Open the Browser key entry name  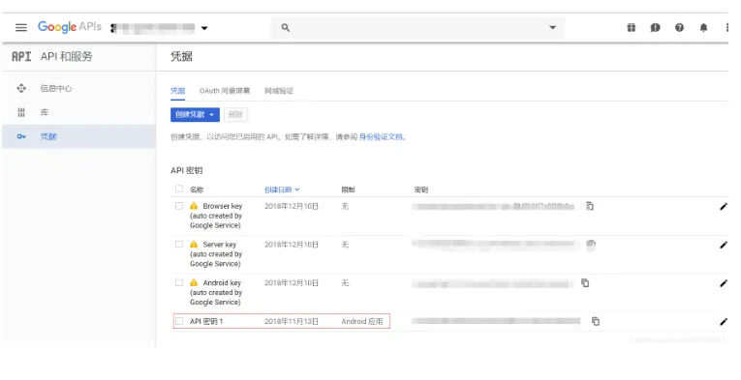216,216
